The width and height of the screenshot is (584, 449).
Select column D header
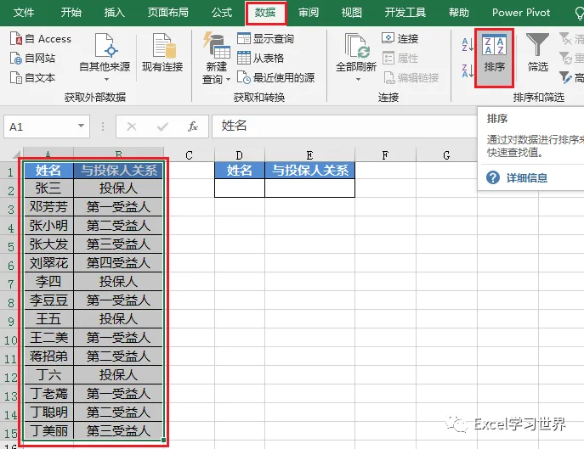[240, 154]
